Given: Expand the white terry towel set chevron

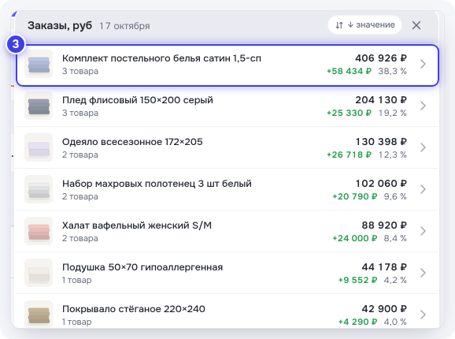Looking at the screenshot, I should 423,189.
